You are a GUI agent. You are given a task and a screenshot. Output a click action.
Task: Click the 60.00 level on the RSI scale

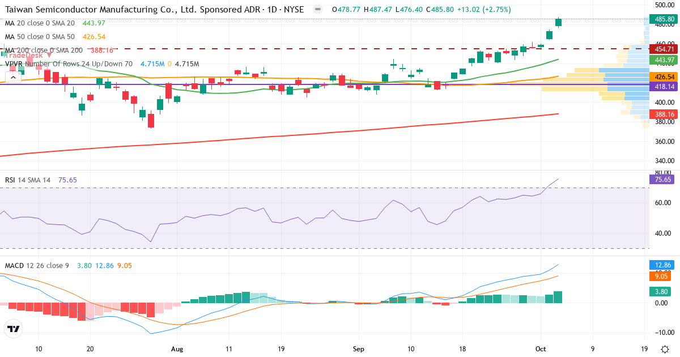pos(664,202)
